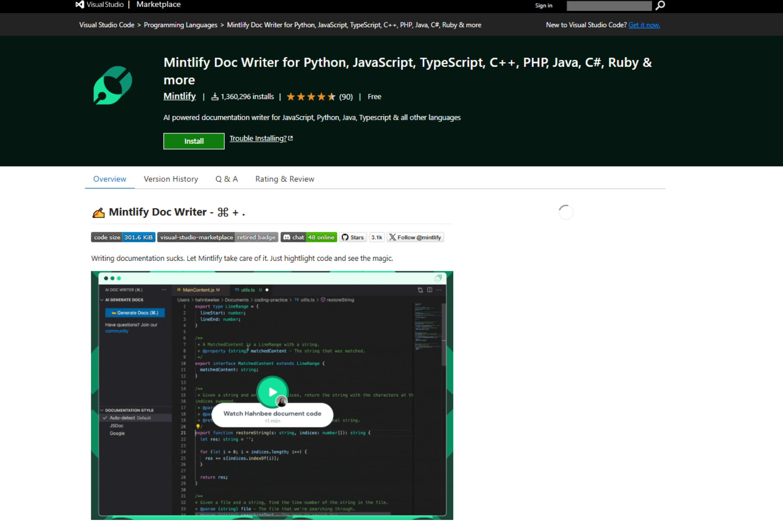This screenshot has height=524, width=783.
Task: Click the Free price label
Action: click(x=374, y=97)
